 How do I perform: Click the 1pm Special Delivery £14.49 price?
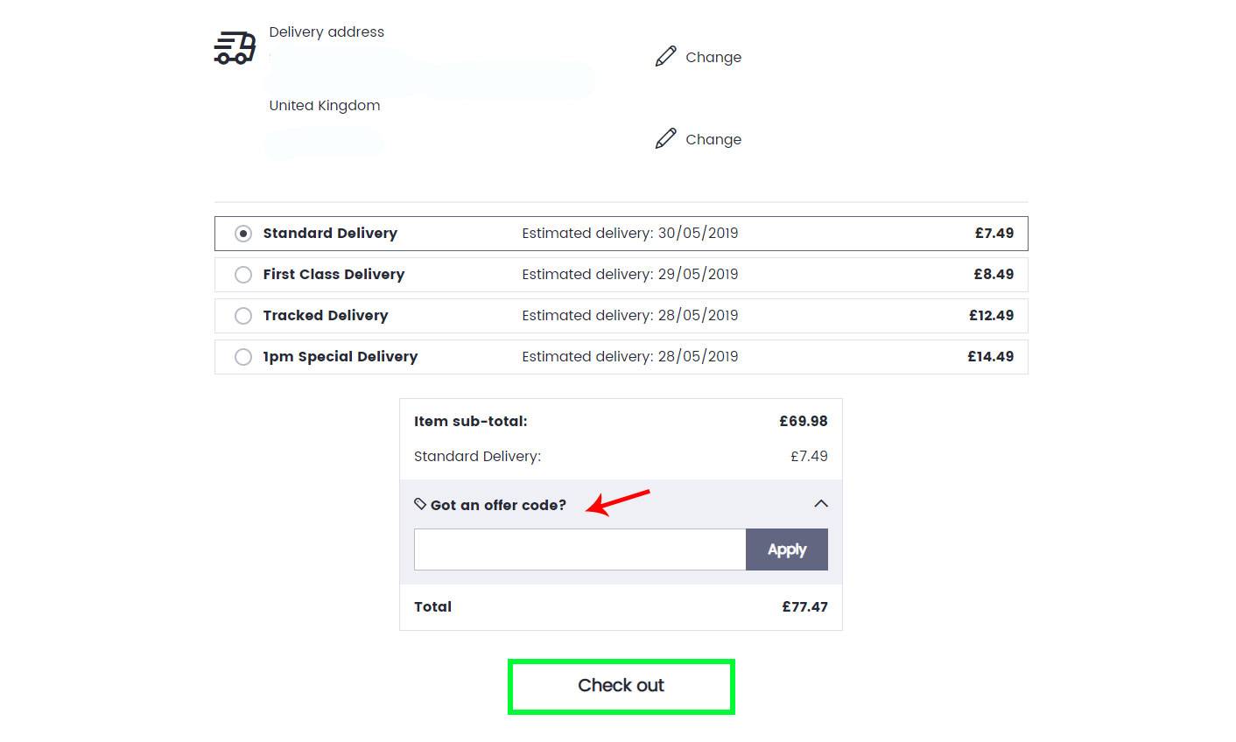tap(990, 357)
